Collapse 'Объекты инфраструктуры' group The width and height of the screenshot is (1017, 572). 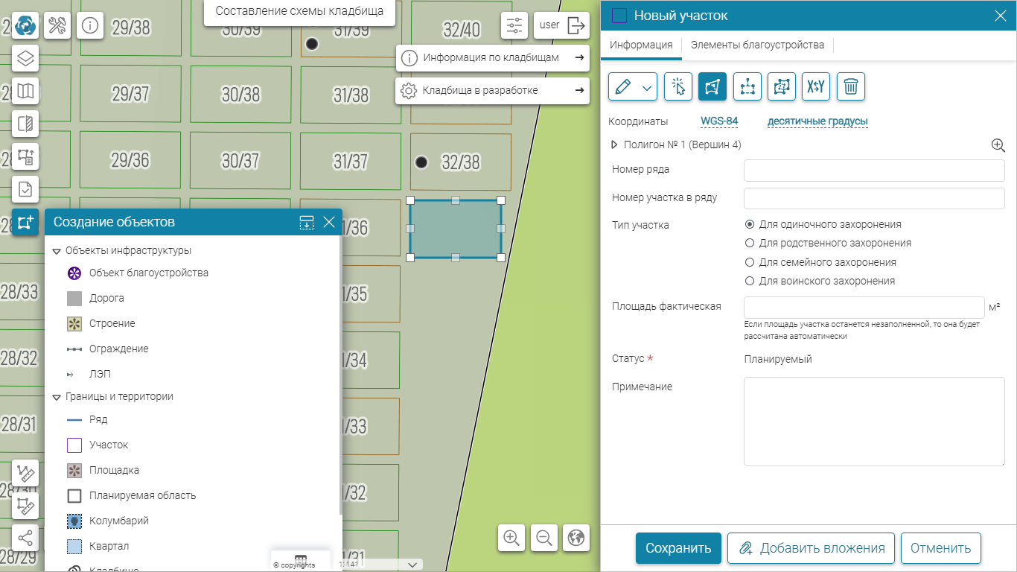point(57,251)
